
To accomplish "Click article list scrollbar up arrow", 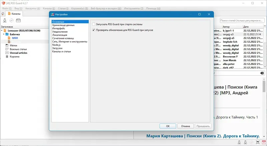I will (x=265, y=26).
